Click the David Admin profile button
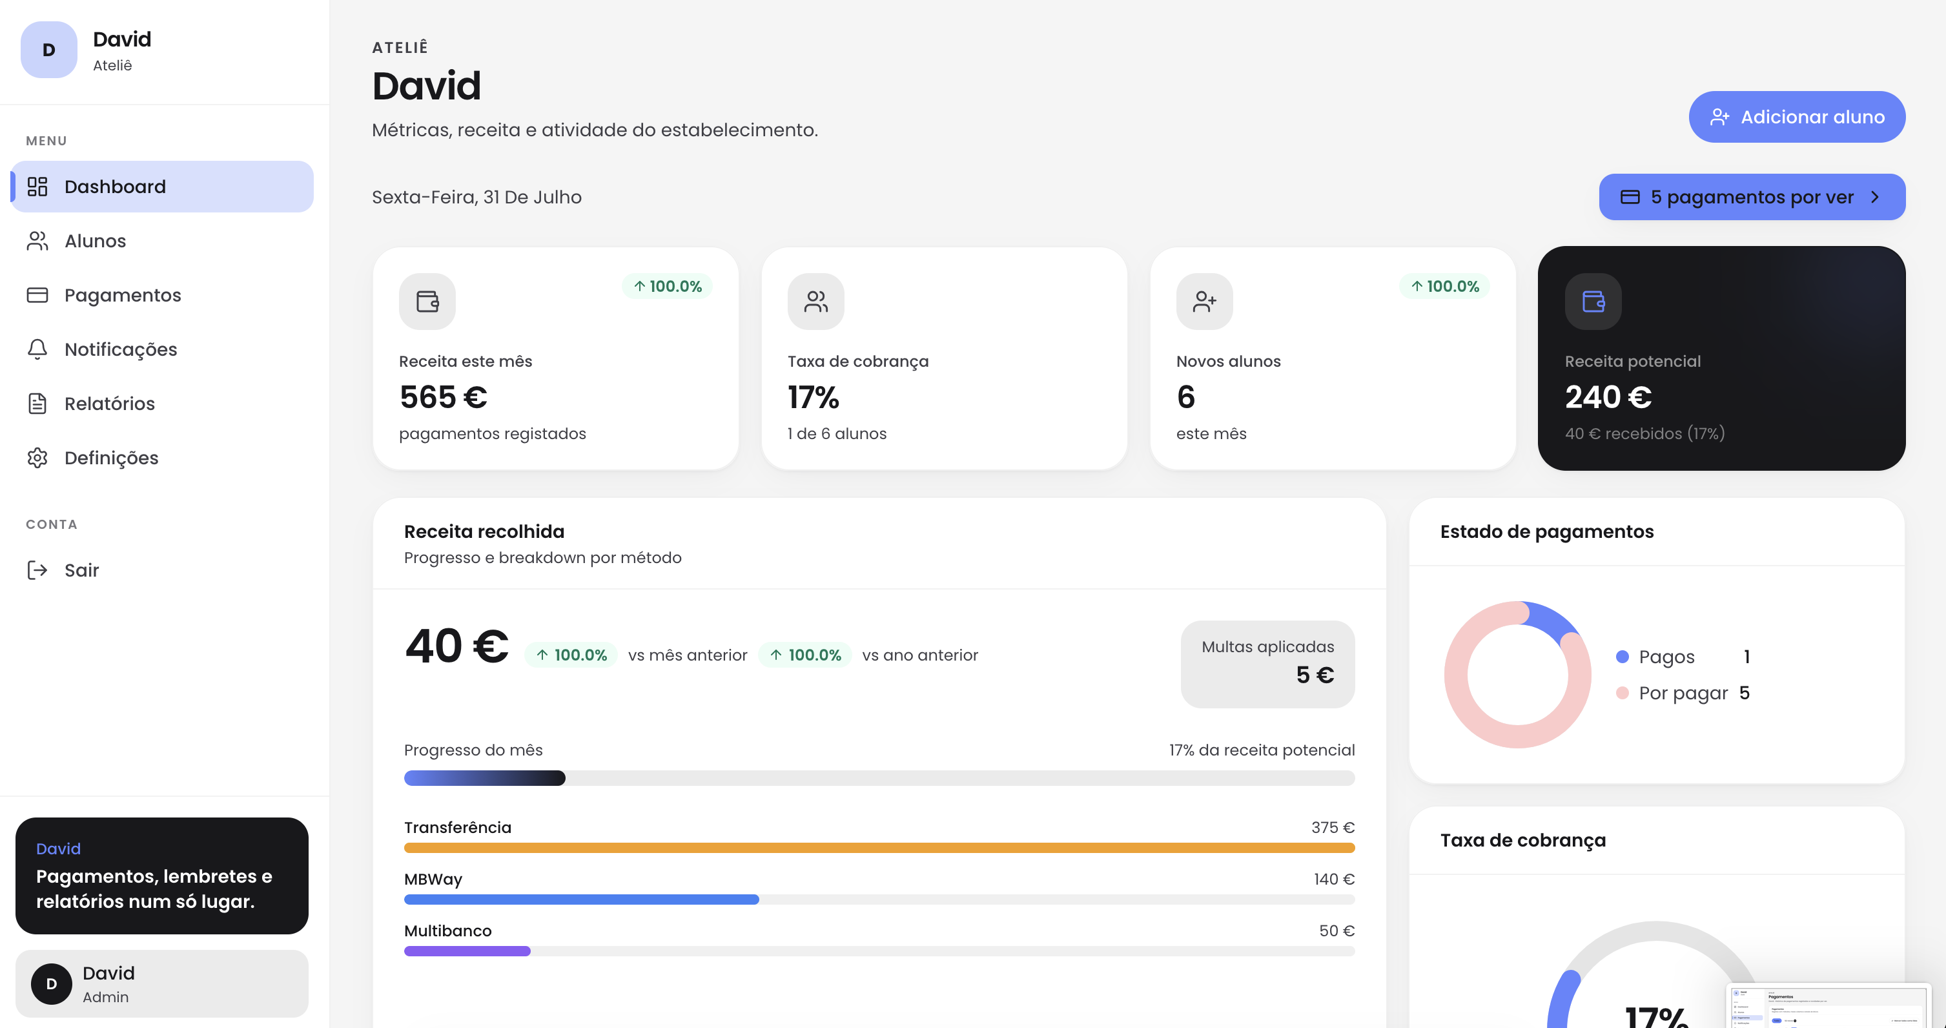The height and width of the screenshot is (1028, 1946). (161, 983)
